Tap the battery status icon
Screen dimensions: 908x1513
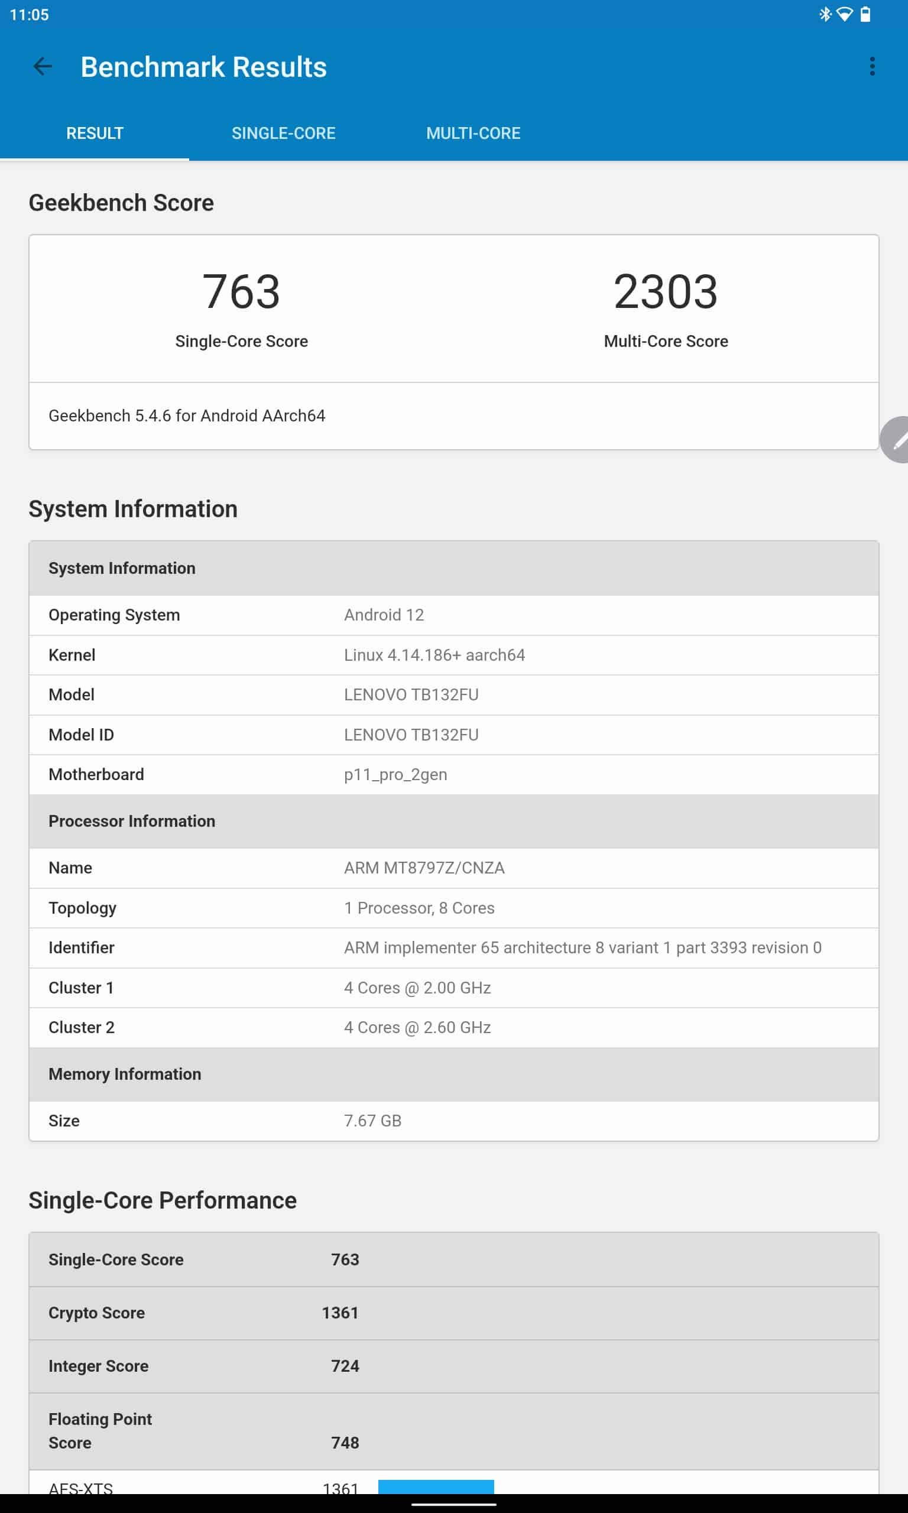pos(865,14)
